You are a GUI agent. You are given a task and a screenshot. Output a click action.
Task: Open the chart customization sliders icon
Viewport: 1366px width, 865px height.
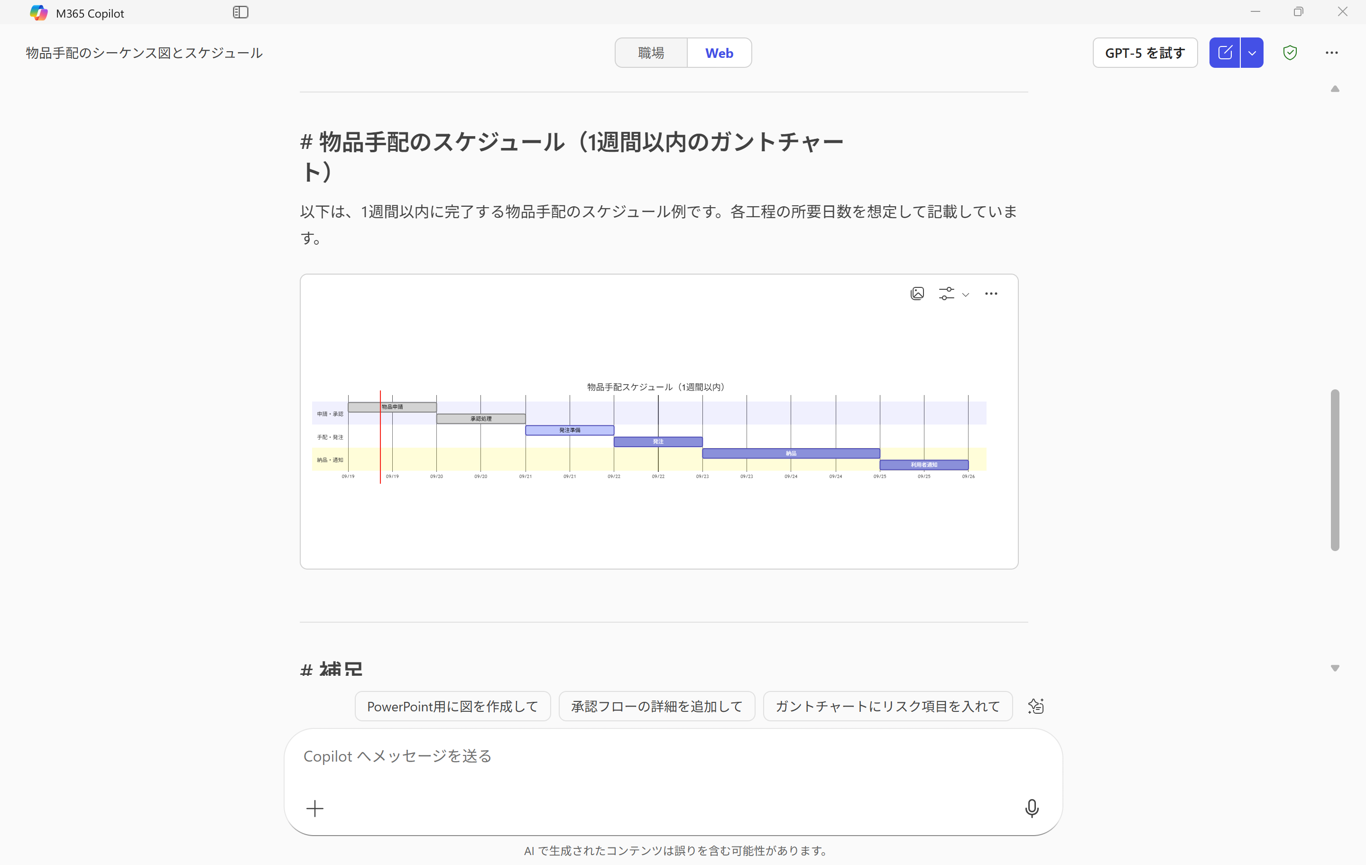[x=946, y=293]
